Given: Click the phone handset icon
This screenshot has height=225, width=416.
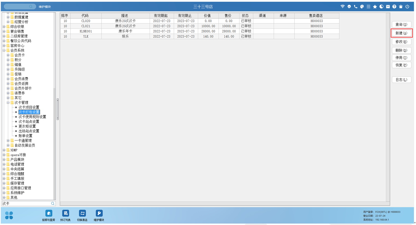Looking at the screenshot, I should (x=355, y=6).
